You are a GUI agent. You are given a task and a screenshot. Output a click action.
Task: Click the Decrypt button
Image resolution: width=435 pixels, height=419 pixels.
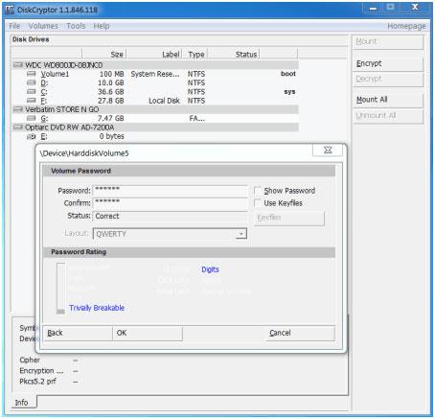point(388,79)
